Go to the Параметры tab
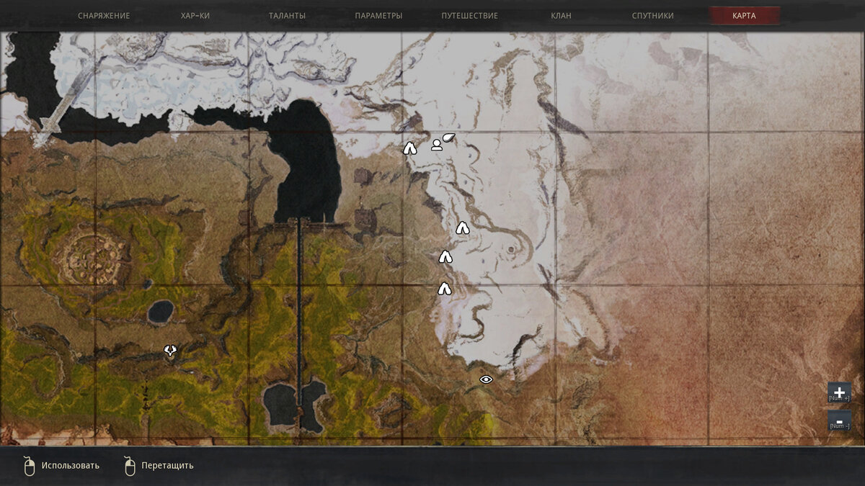 pos(378,15)
